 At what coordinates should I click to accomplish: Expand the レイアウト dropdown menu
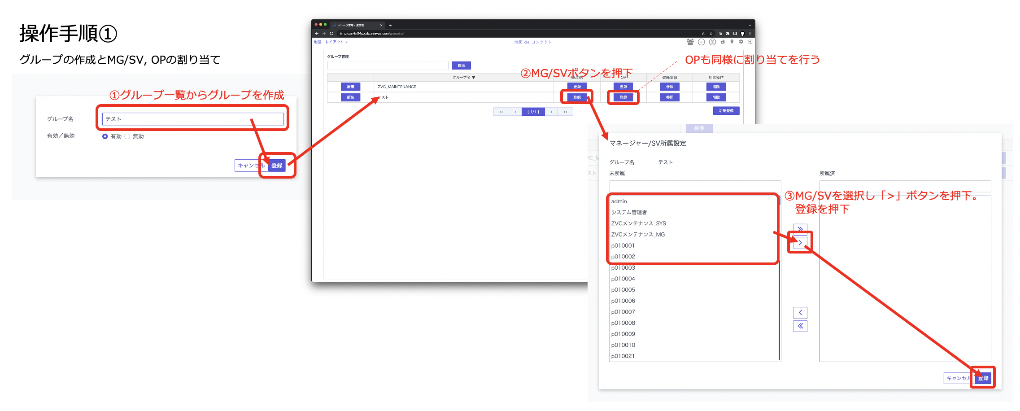[x=336, y=42]
